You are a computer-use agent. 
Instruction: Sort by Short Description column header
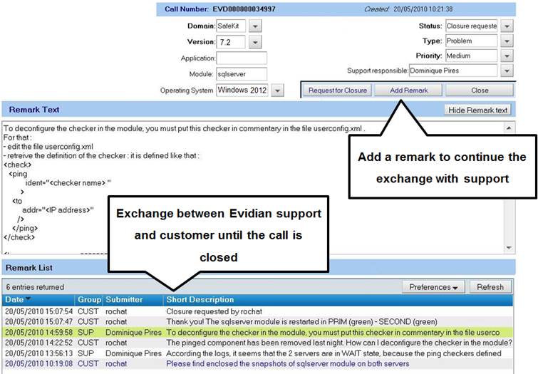[x=200, y=300]
